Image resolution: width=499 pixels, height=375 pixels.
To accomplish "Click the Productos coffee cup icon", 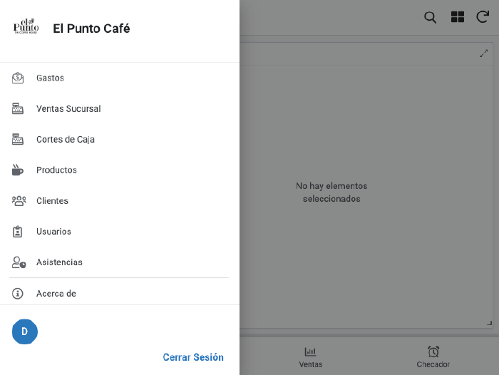I will [18, 170].
